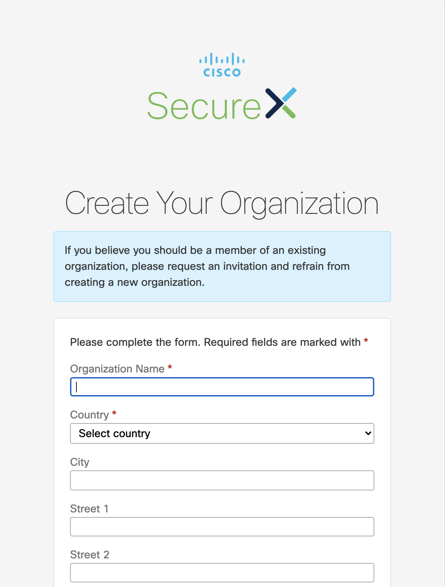
Task: Click the green Secure wordmark
Action: pos(204,106)
